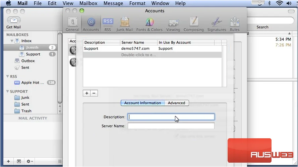Click the mailbox sidebar scrollbar thumb
Viewport: 298px width, 167px height.
coord(60,68)
